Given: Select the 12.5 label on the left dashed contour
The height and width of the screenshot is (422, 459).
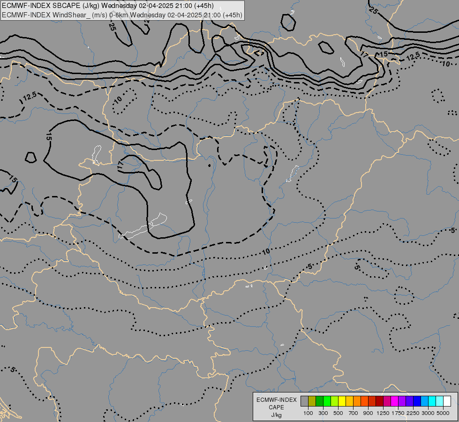Looking at the screenshot, I should pos(30,96).
